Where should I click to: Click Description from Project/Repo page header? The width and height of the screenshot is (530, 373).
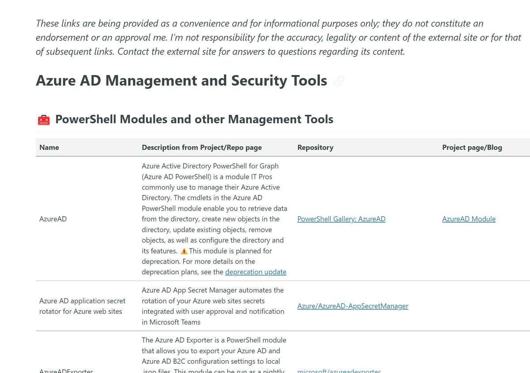(202, 148)
